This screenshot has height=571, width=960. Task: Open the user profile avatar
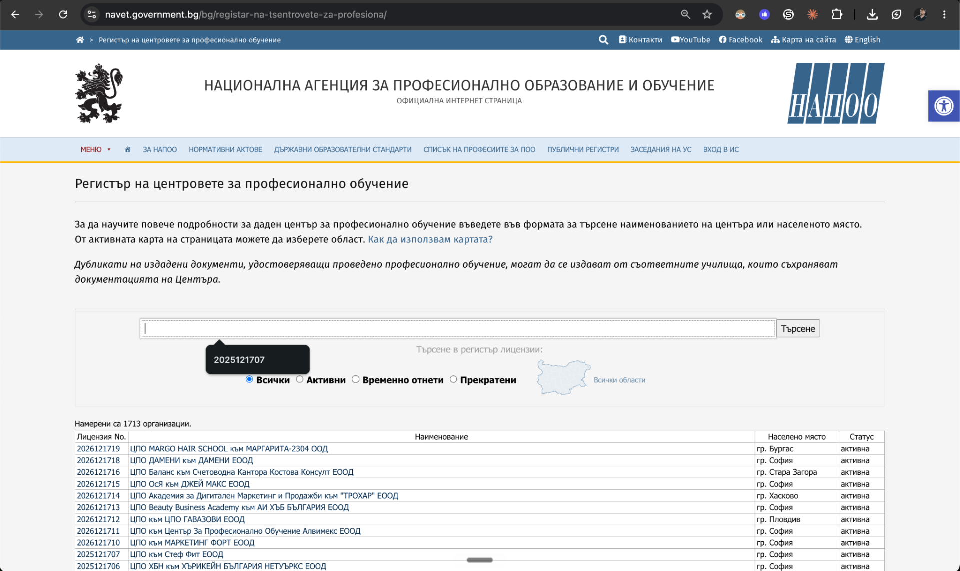(x=920, y=14)
